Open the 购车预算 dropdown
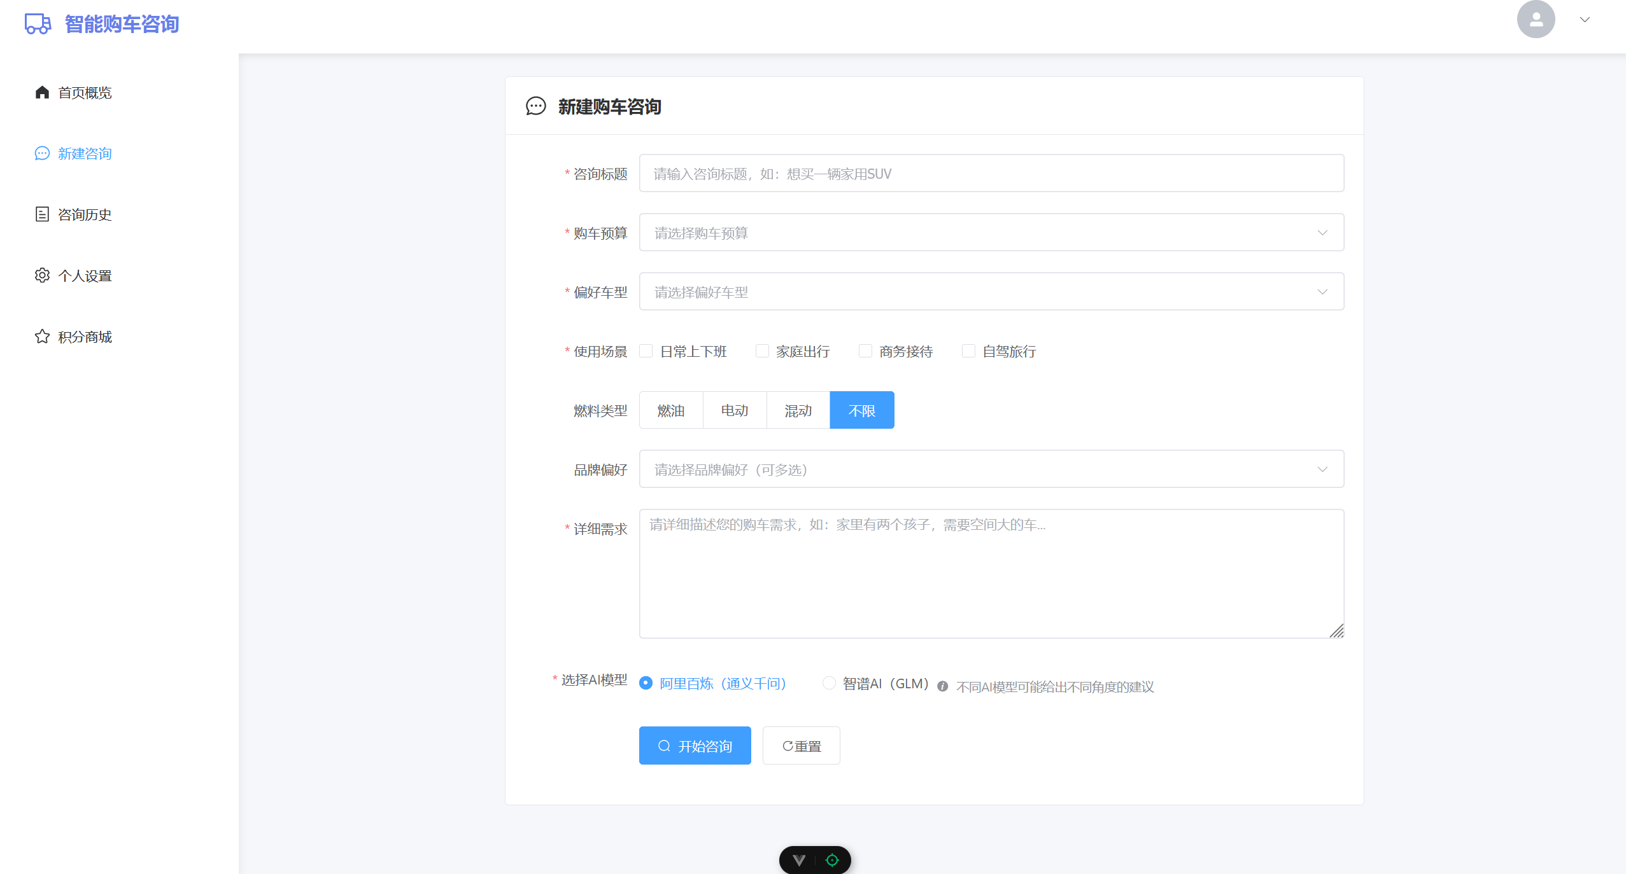The width and height of the screenshot is (1626, 874). click(991, 233)
